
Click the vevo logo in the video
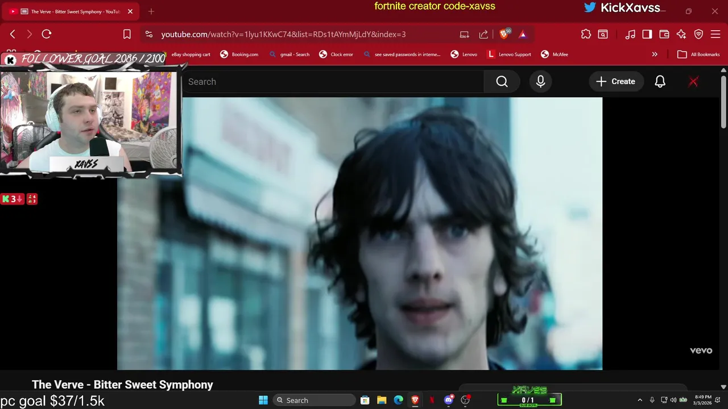click(701, 350)
